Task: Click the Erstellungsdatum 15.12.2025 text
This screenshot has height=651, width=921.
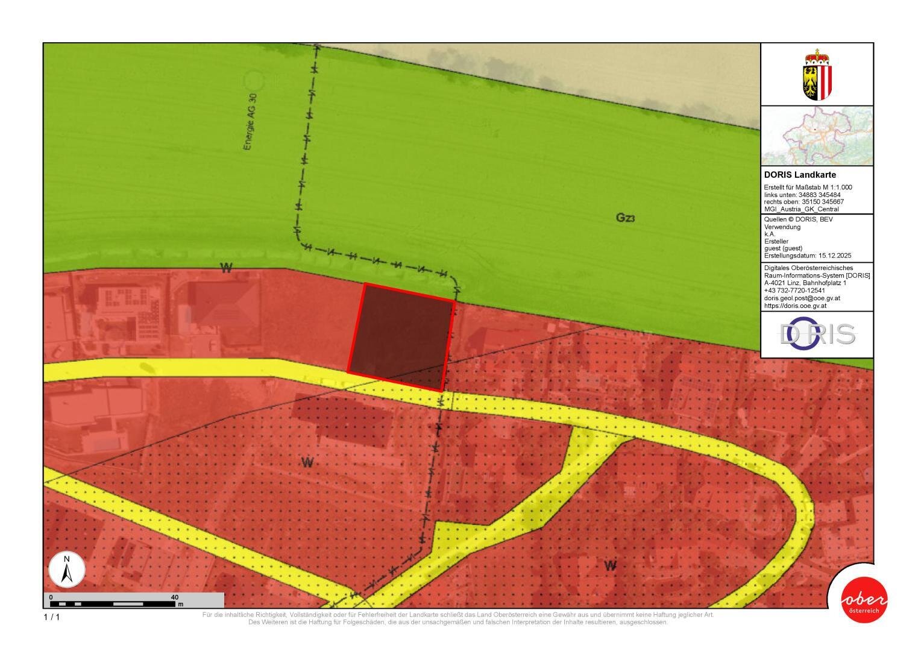Action: 808,256
